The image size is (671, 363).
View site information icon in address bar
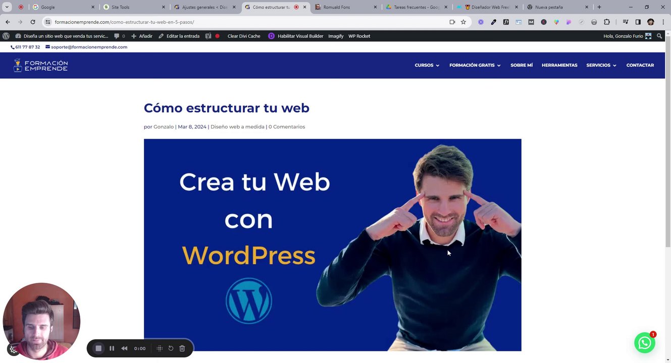[x=48, y=22]
